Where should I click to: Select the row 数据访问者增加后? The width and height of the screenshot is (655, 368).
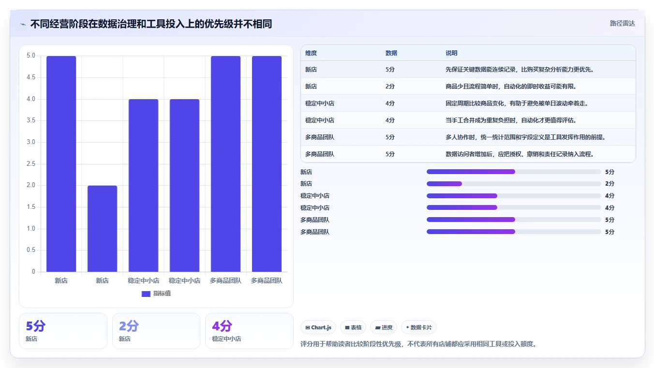[x=468, y=154]
